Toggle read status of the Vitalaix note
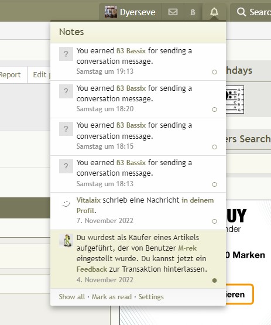 click(214, 221)
